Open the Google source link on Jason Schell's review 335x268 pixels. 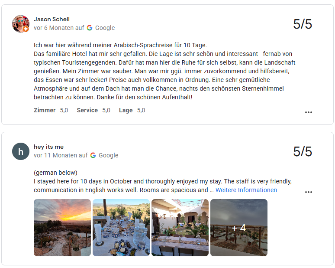[x=105, y=28]
